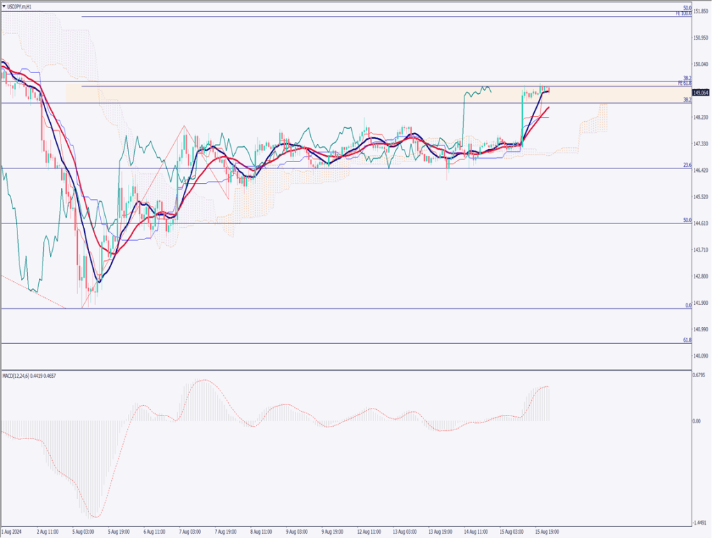Click the FE 100.0 Fibonacci expansion label
712x538 pixels.
(685, 13)
